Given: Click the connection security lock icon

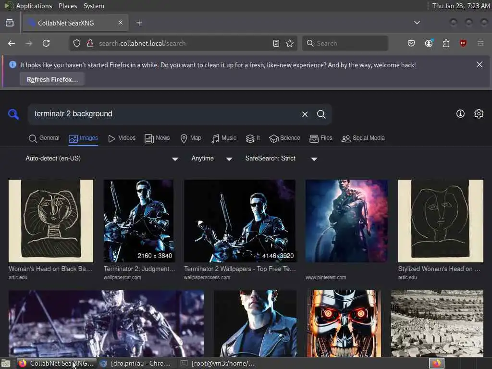Looking at the screenshot, I should 90,43.
